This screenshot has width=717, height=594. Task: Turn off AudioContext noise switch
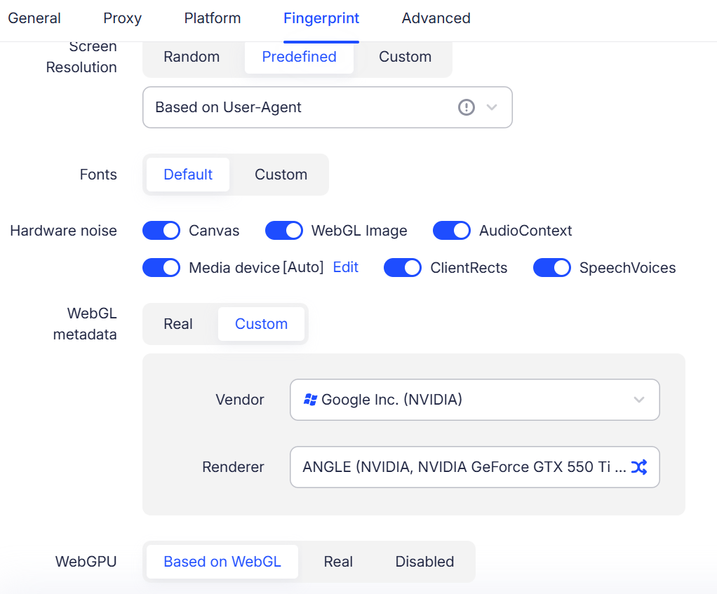[x=452, y=231]
